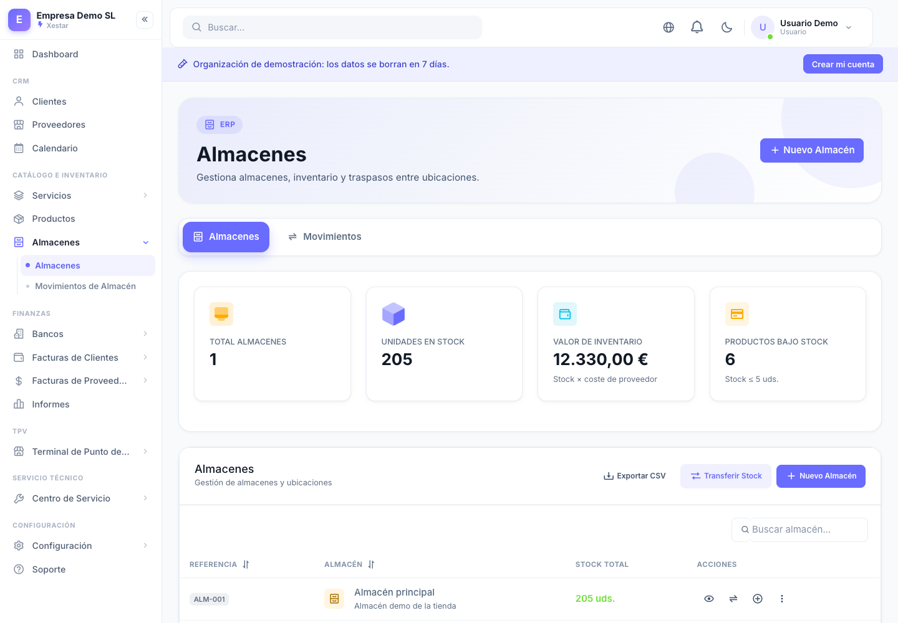Viewport: 898px width, 623px height.
Task: Open Calendario in the sidebar
Action: [x=80, y=148]
